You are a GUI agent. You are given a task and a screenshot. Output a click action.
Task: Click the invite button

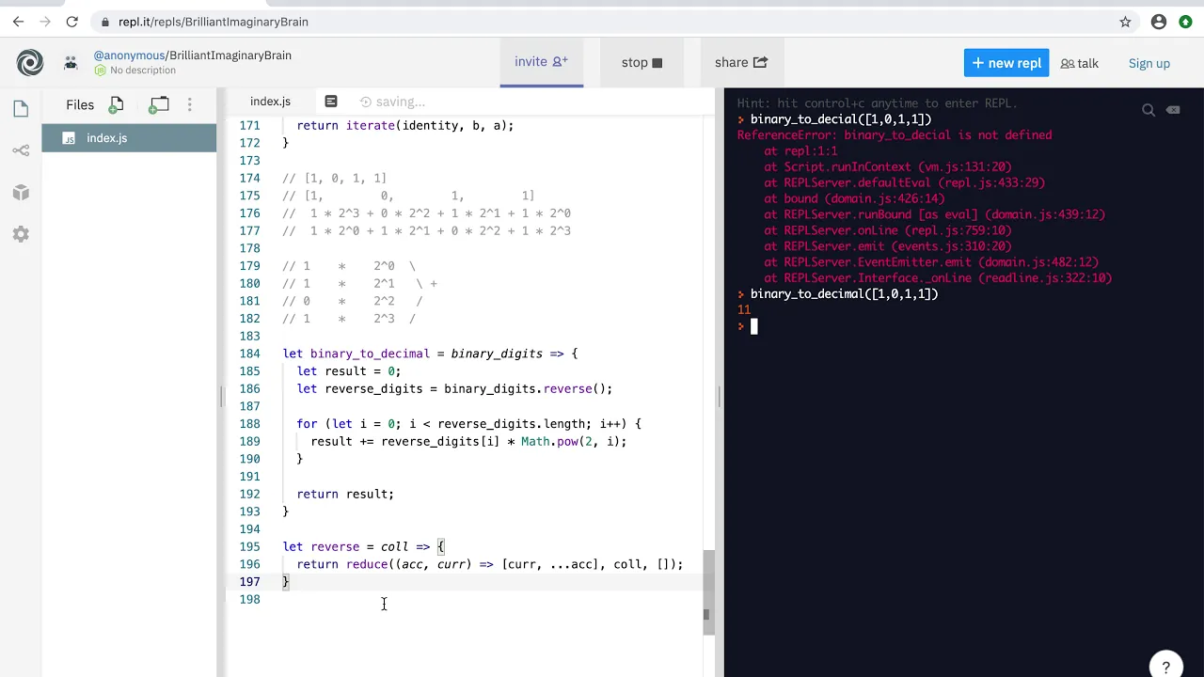pyautogui.click(x=541, y=62)
